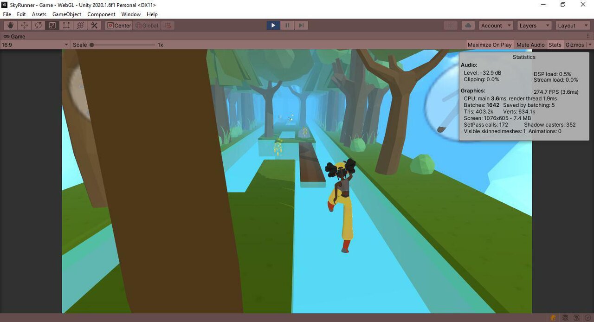Pause the game playback
Screen dimensions: 594x322
pyautogui.click(x=287, y=26)
